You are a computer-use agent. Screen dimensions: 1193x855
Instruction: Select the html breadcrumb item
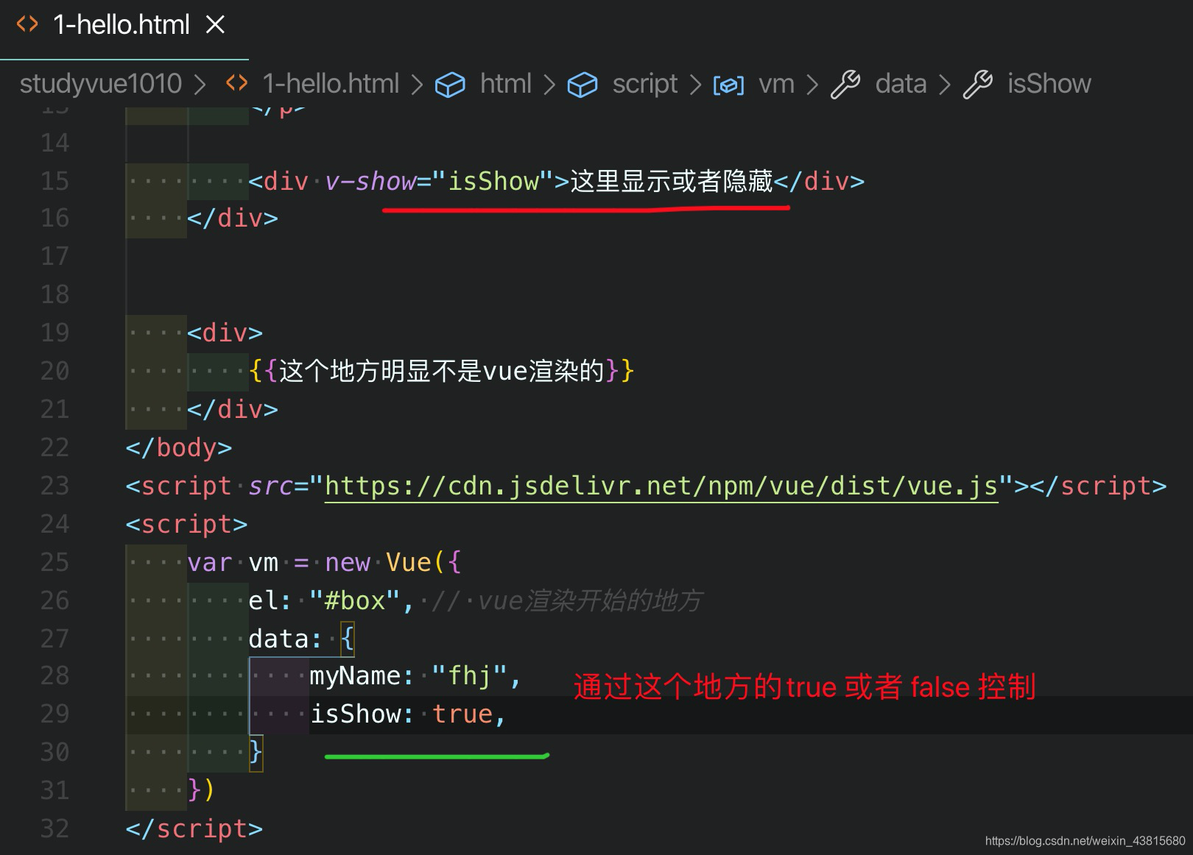[x=505, y=84]
